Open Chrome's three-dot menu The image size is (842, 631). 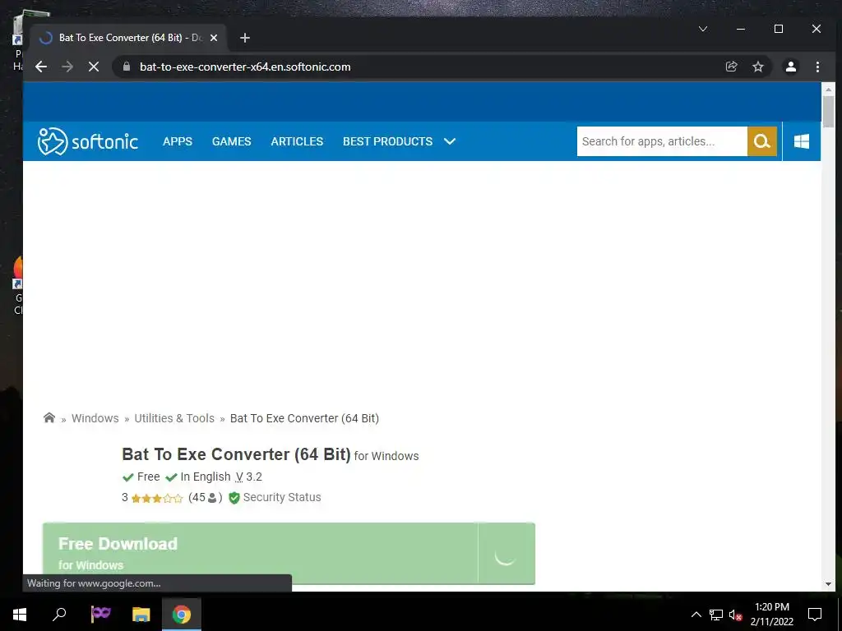[x=817, y=67]
